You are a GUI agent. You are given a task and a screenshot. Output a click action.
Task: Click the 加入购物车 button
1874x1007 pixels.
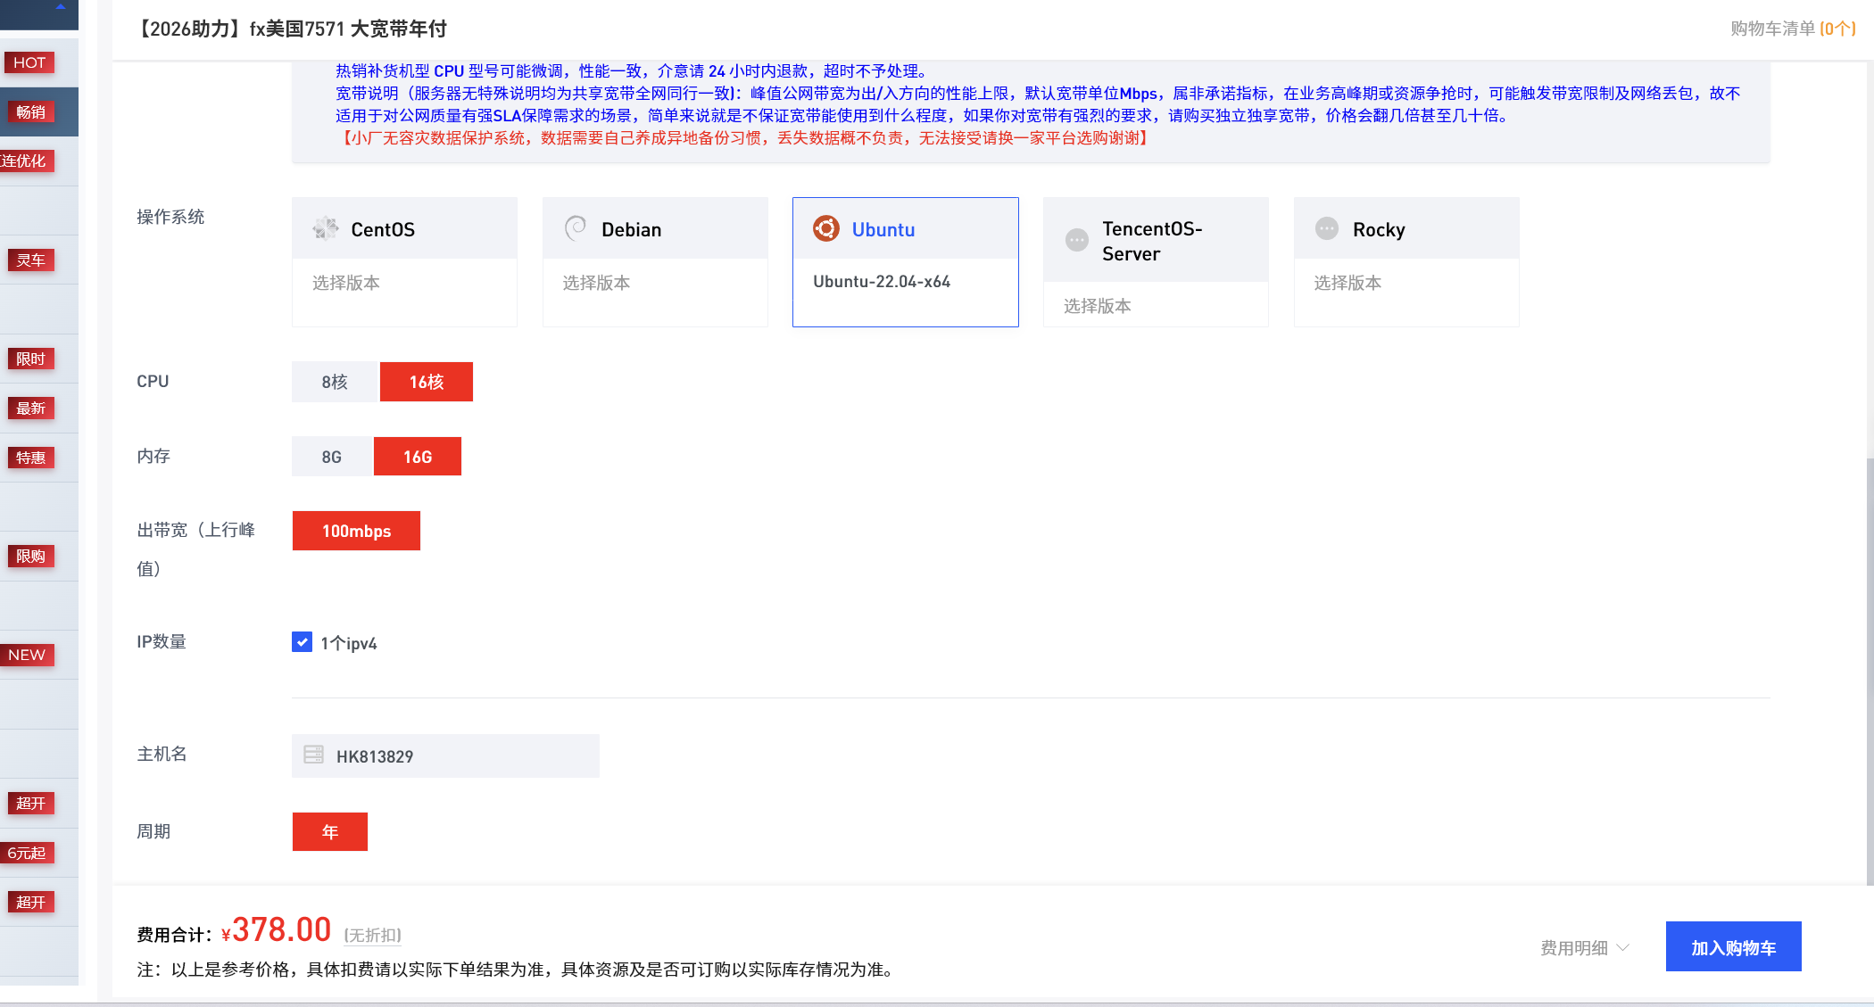coord(1733,946)
